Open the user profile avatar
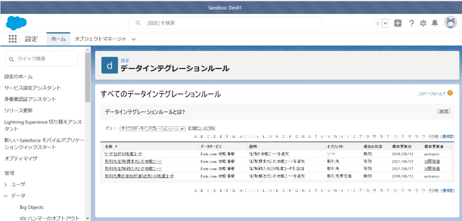This screenshot has width=462, height=221. click(x=450, y=23)
